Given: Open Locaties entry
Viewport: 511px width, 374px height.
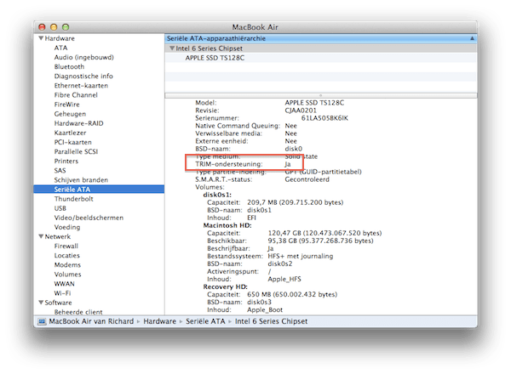Looking at the screenshot, I should (66, 255).
